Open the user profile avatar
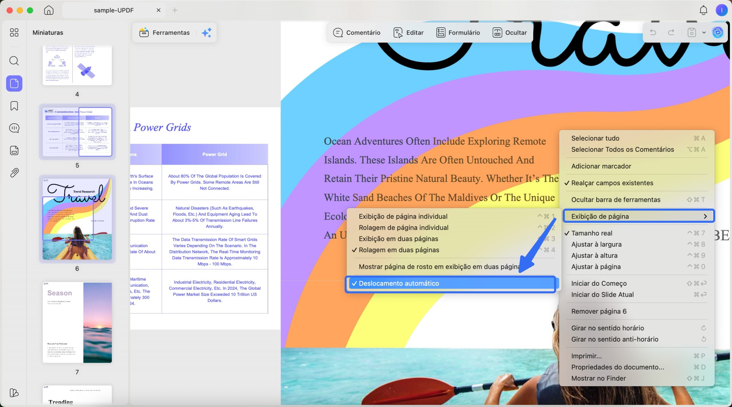 tap(721, 10)
